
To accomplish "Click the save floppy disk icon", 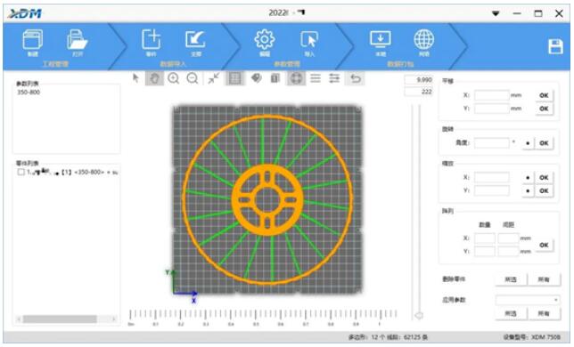I will click(555, 46).
